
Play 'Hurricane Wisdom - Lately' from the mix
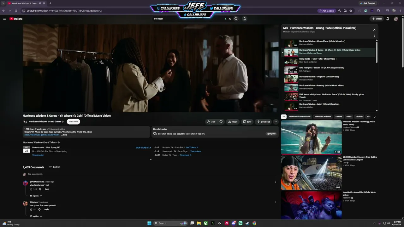tap(328, 106)
